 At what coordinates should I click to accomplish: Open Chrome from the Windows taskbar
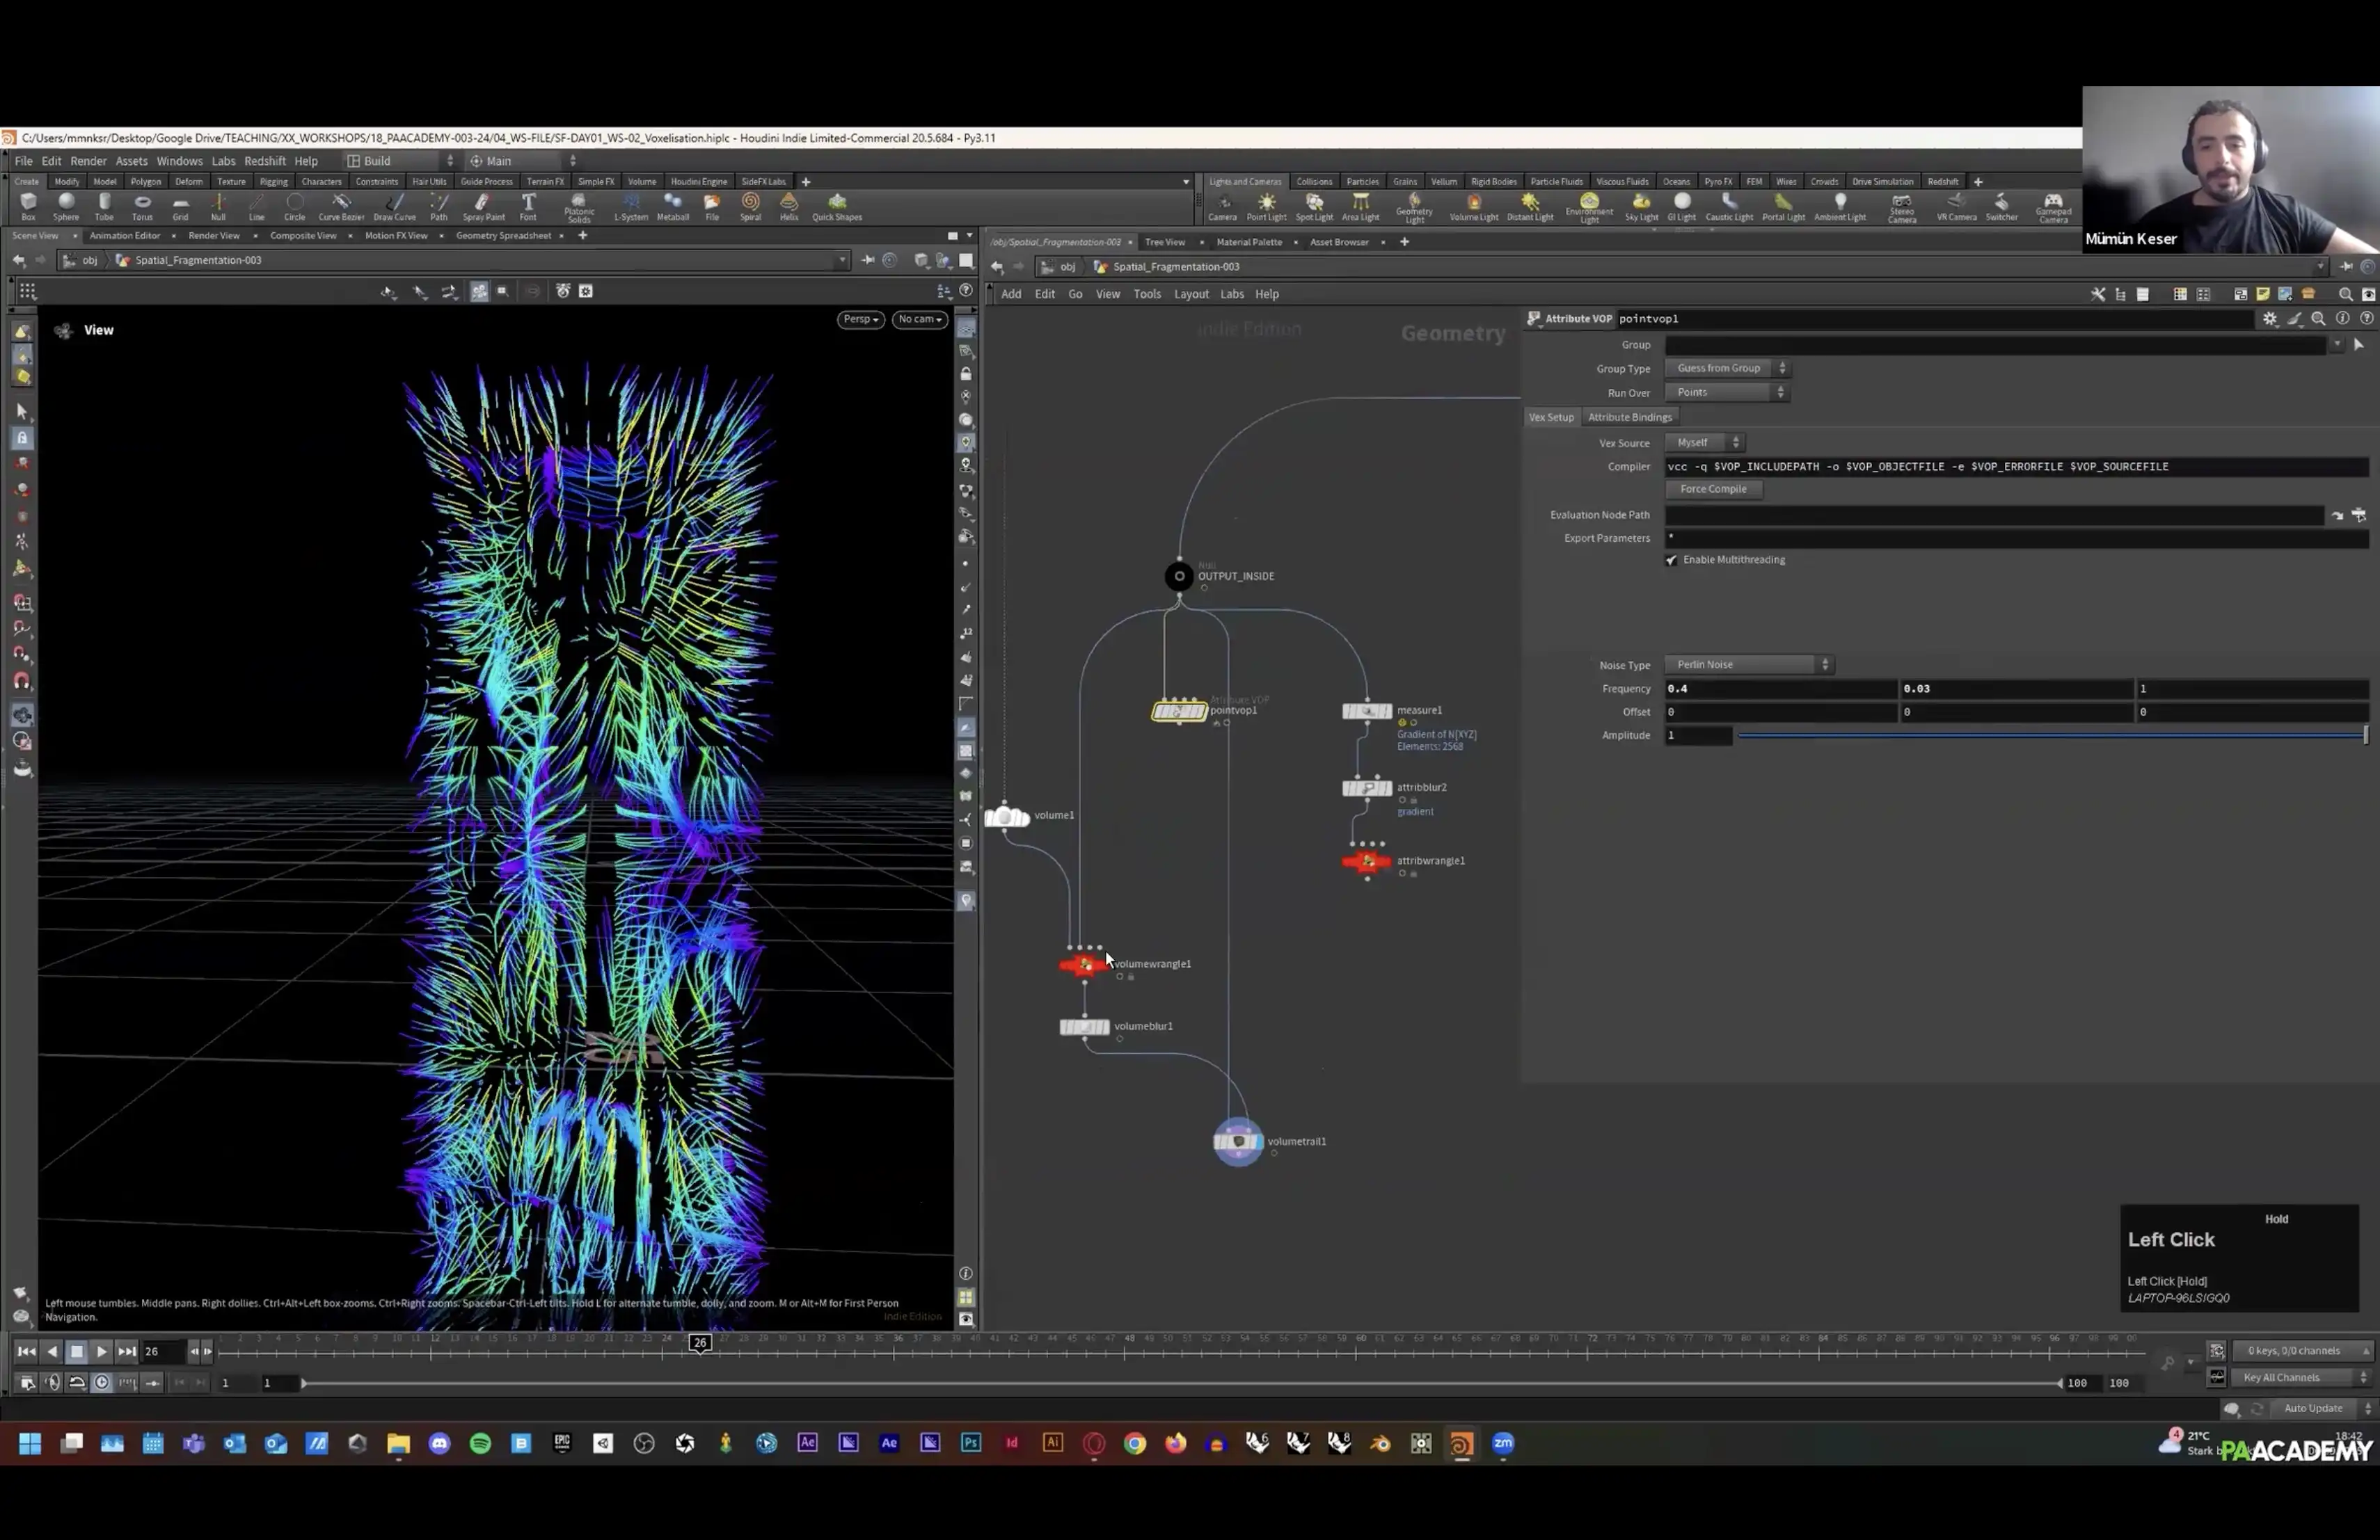(1134, 1443)
